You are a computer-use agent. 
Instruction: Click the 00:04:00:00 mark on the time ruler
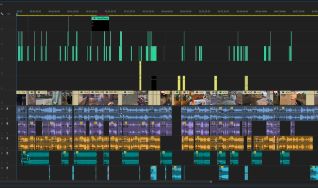[167, 11]
